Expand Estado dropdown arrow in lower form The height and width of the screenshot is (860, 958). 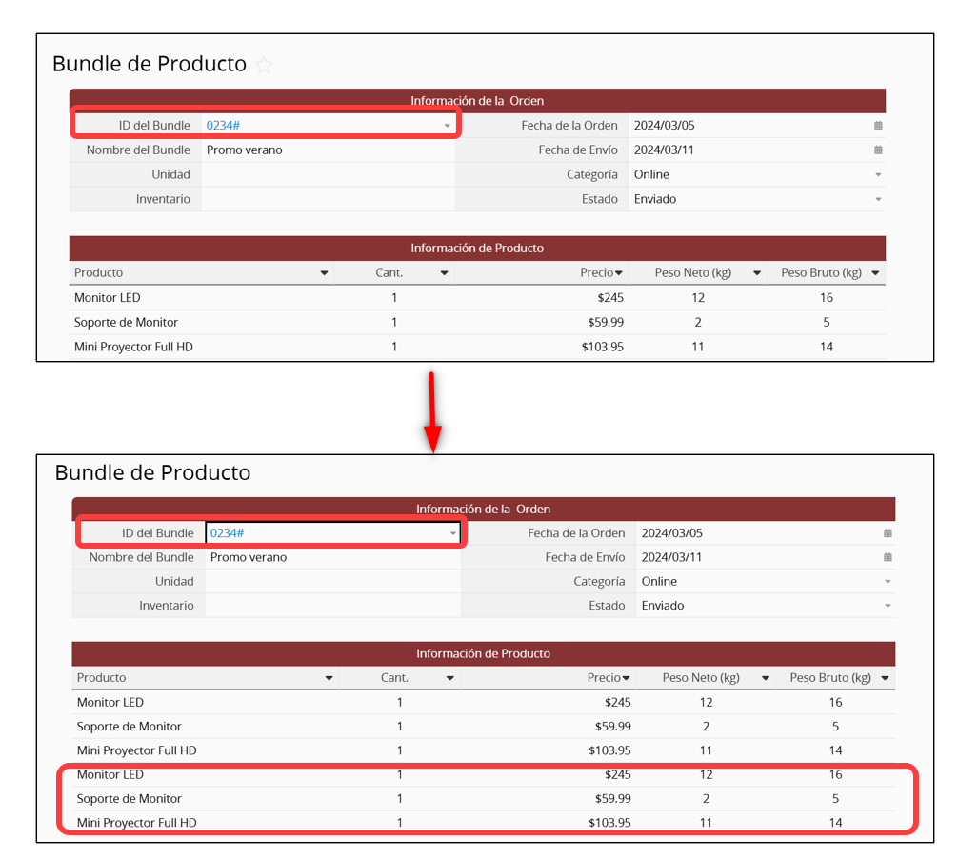tap(888, 606)
